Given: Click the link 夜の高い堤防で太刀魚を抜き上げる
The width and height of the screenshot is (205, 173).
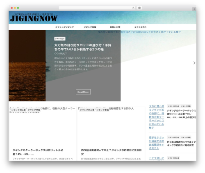Looking at the screenshot, I should pos(139,32).
